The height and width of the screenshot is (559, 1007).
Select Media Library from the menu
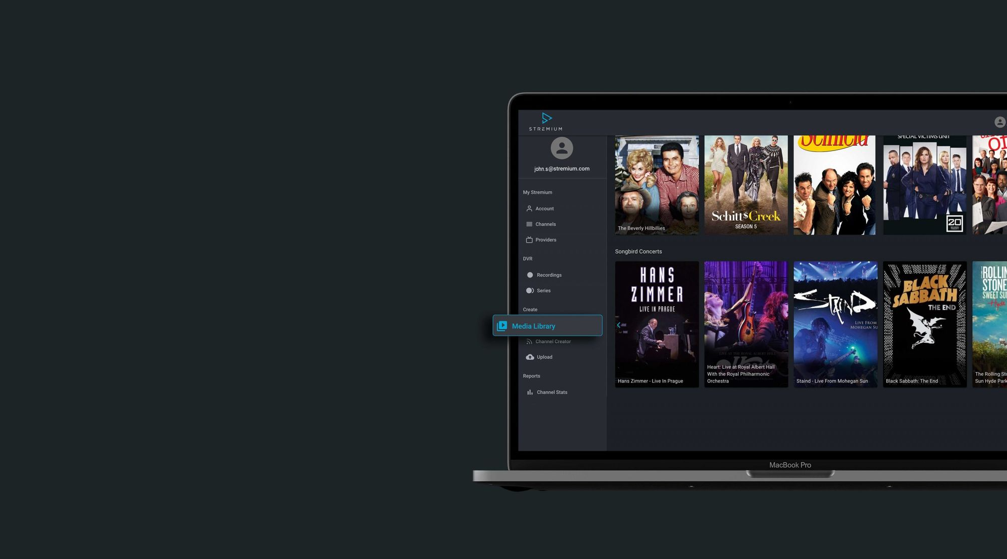547,325
